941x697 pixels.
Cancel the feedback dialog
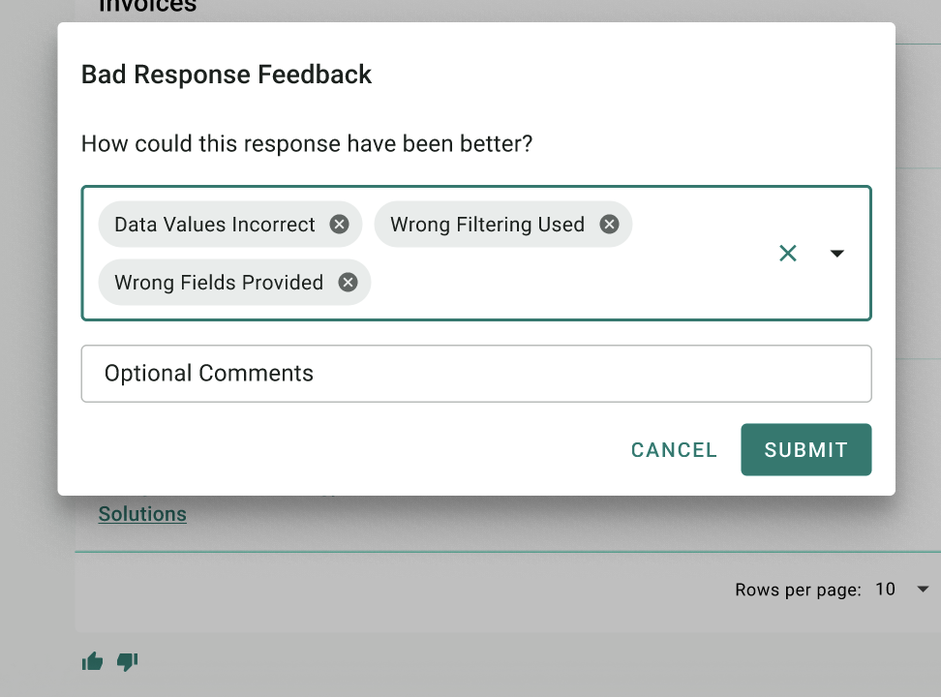pyautogui.click(x=674, y=449)
